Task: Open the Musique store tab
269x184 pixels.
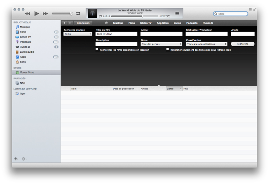Action: tap(118, 23)
